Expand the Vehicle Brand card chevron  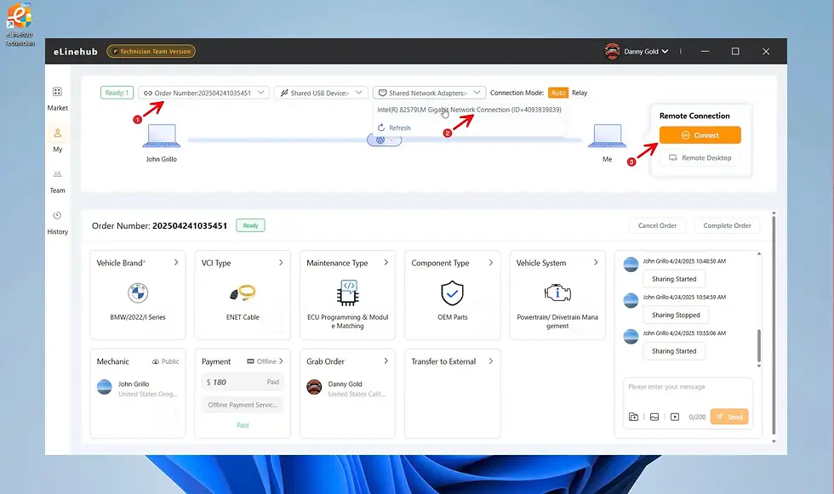tap(176, 263)
